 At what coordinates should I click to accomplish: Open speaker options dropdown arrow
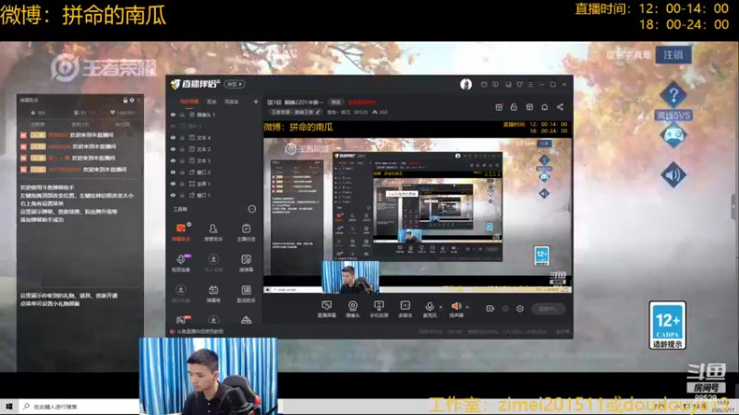[467, 307]
